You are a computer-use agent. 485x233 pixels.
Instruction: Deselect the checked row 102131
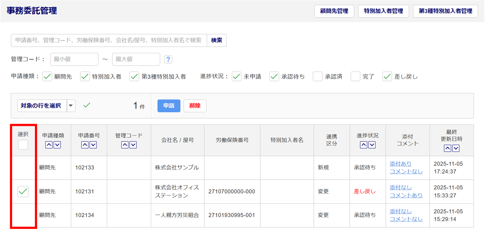(23, 192)
